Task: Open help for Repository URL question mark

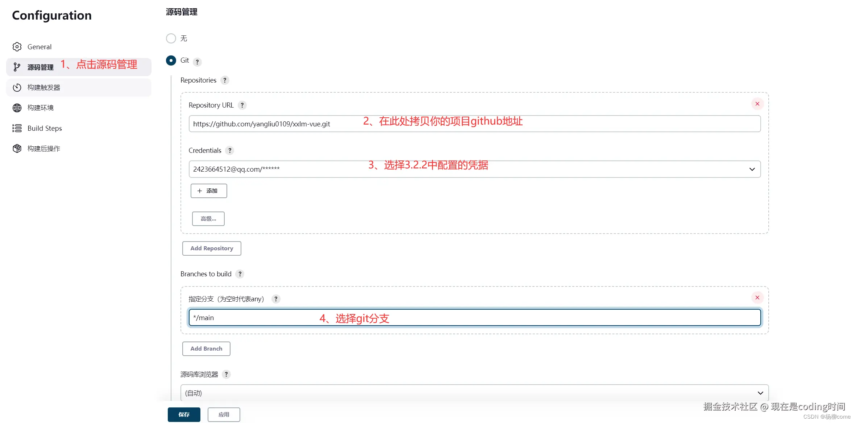Action: (242, 105)
